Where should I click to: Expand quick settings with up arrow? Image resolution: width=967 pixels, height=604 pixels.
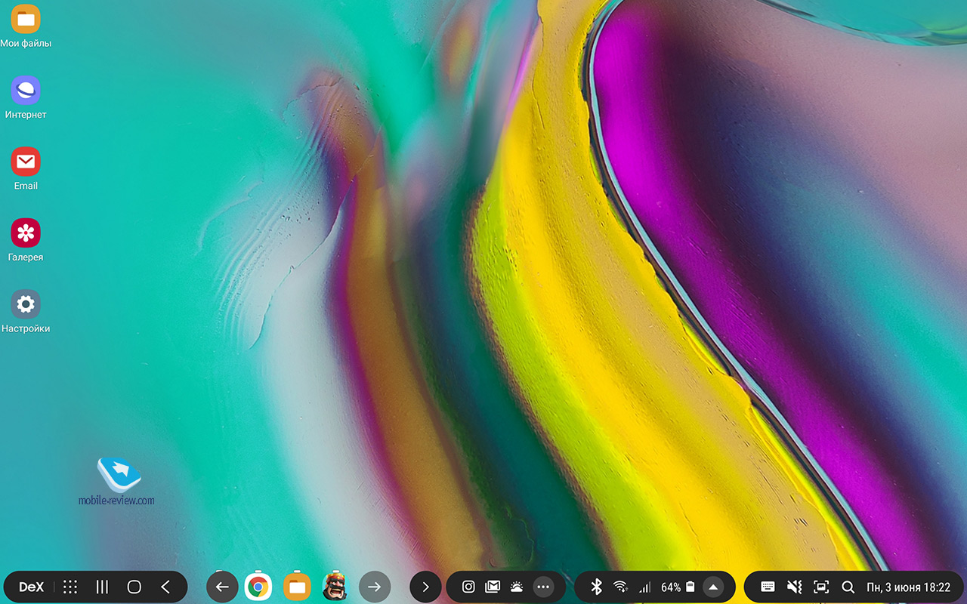click(x=713, y=587)
